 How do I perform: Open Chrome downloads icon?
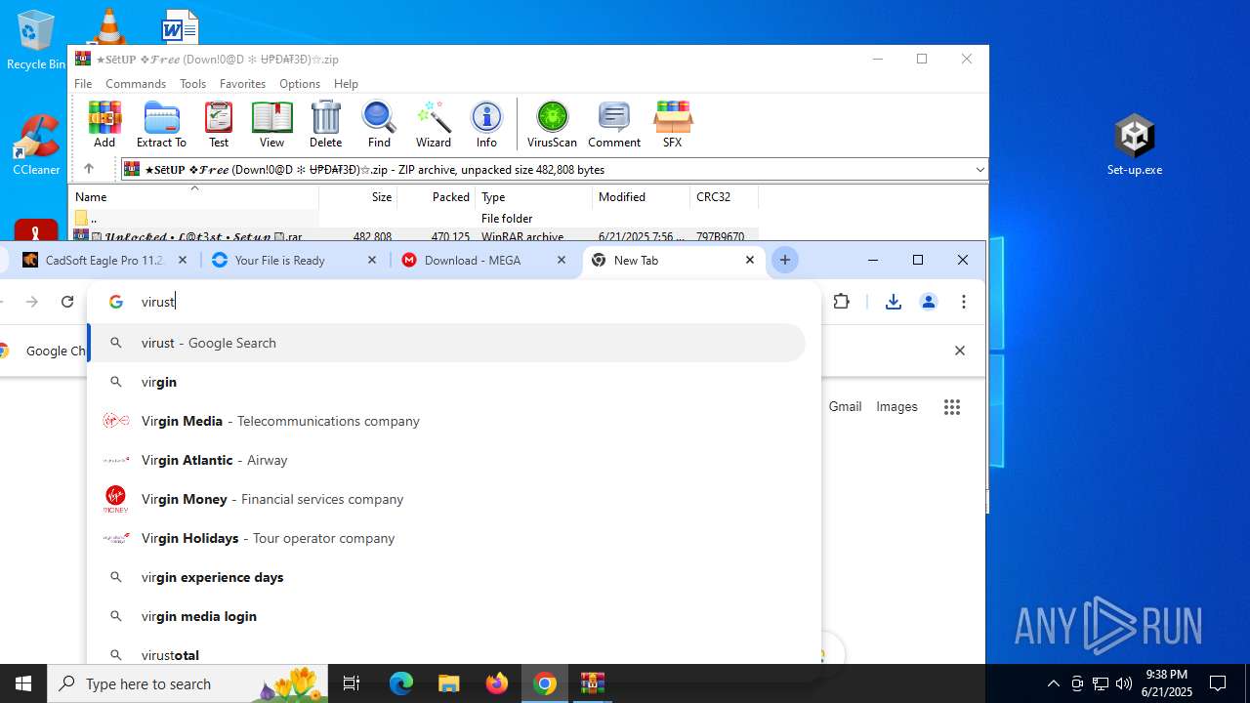coord(893,302)
